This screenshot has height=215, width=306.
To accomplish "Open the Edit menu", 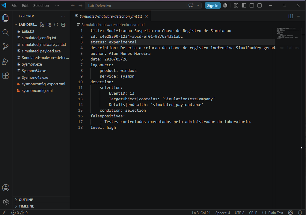I will tap(25, 5).
